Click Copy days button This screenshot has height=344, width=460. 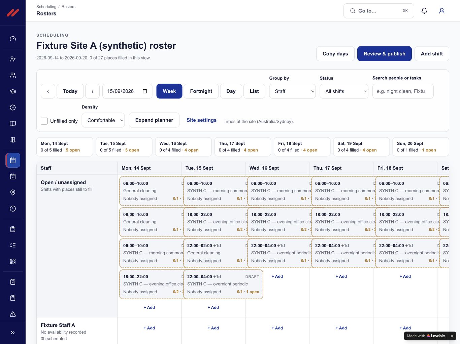(335, 54)
